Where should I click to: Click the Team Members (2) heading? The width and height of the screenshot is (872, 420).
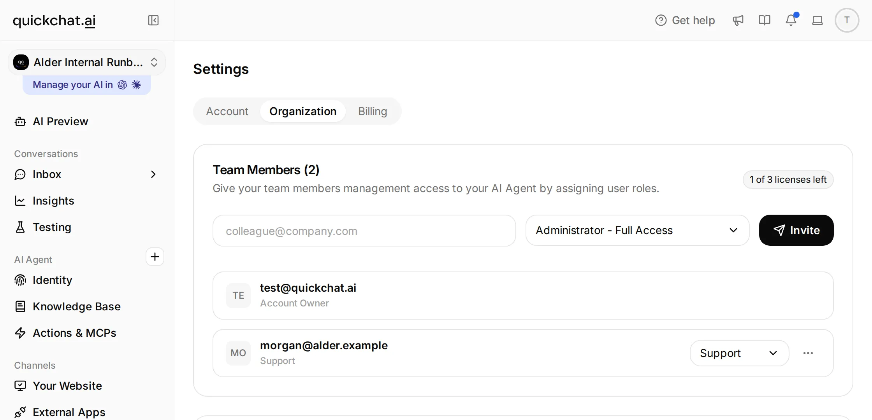pyautogui.click(x=266, y=170)
